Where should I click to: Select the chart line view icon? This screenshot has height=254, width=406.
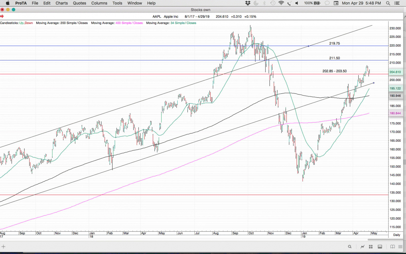362,246
